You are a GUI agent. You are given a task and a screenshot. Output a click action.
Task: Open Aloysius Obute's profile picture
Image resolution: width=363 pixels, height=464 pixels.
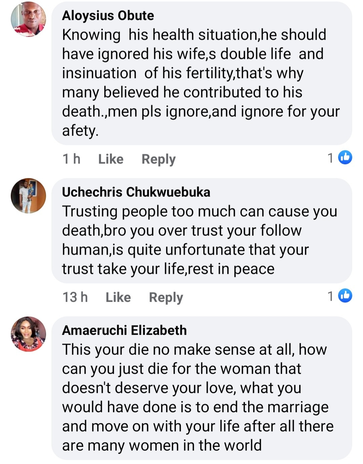[28, 19]
